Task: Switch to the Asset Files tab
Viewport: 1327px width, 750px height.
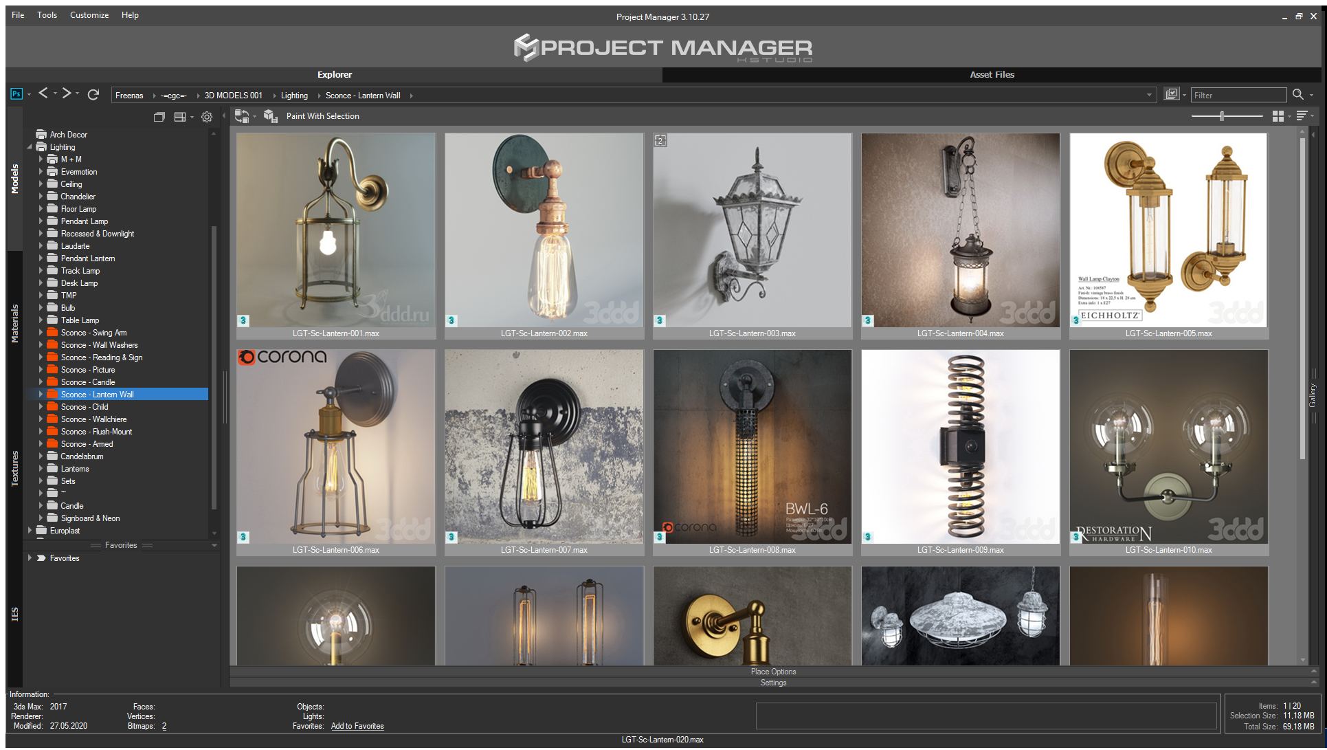Action: [x=992, y=74]
